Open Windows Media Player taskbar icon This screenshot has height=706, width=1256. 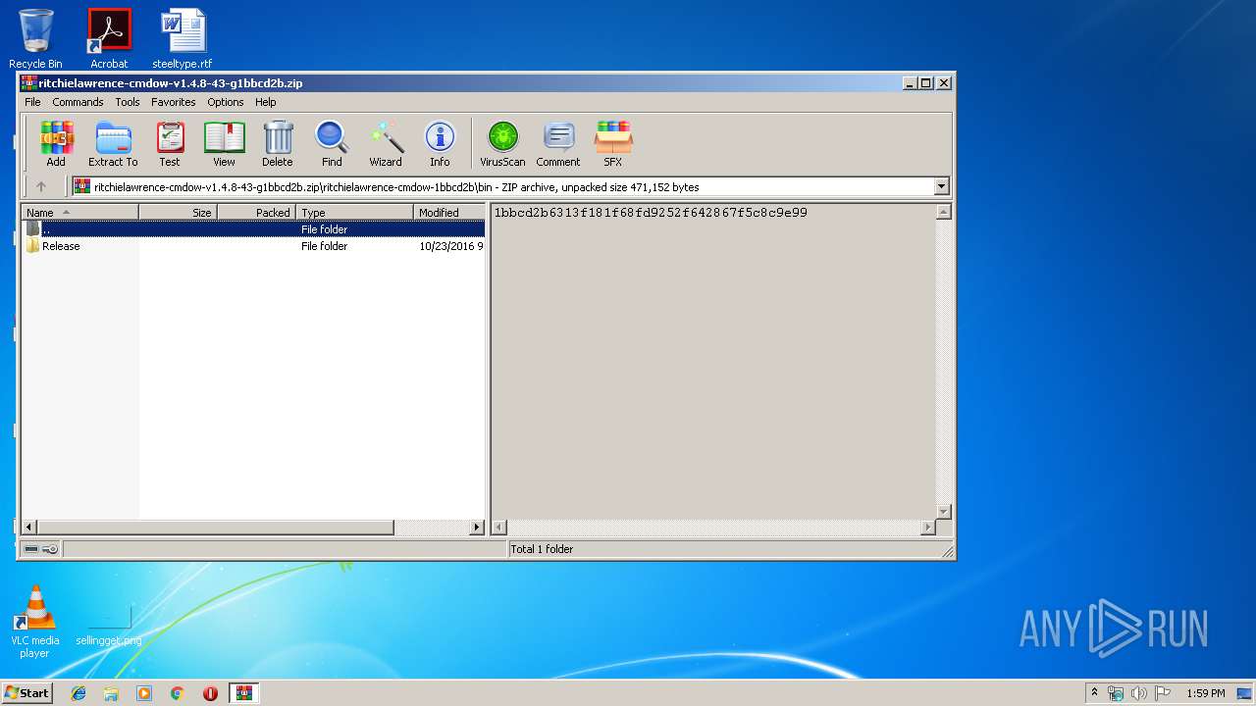point(144,693)
